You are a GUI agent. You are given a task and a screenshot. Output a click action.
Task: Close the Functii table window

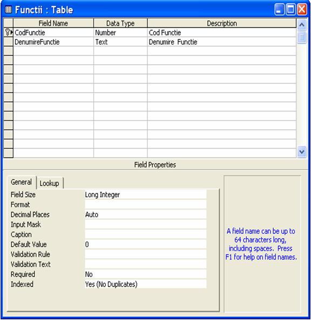(302, 9)
